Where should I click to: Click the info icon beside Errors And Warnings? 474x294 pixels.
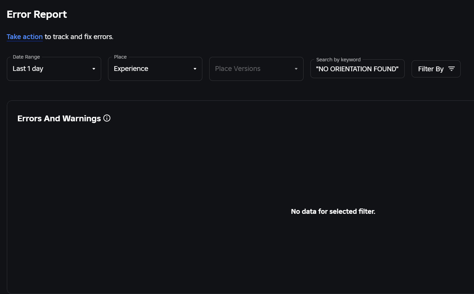point(107,118)
